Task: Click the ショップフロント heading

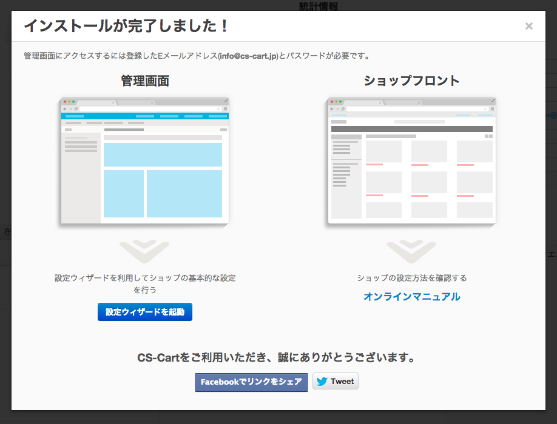Action: click(x=412, y=81)
